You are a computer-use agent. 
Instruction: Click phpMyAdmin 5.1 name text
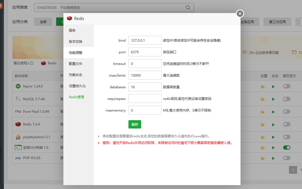[x=37, y=137]
